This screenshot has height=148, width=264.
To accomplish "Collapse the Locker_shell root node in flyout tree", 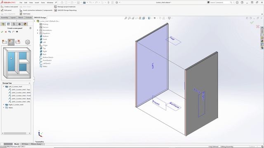I will pos(35,21).
